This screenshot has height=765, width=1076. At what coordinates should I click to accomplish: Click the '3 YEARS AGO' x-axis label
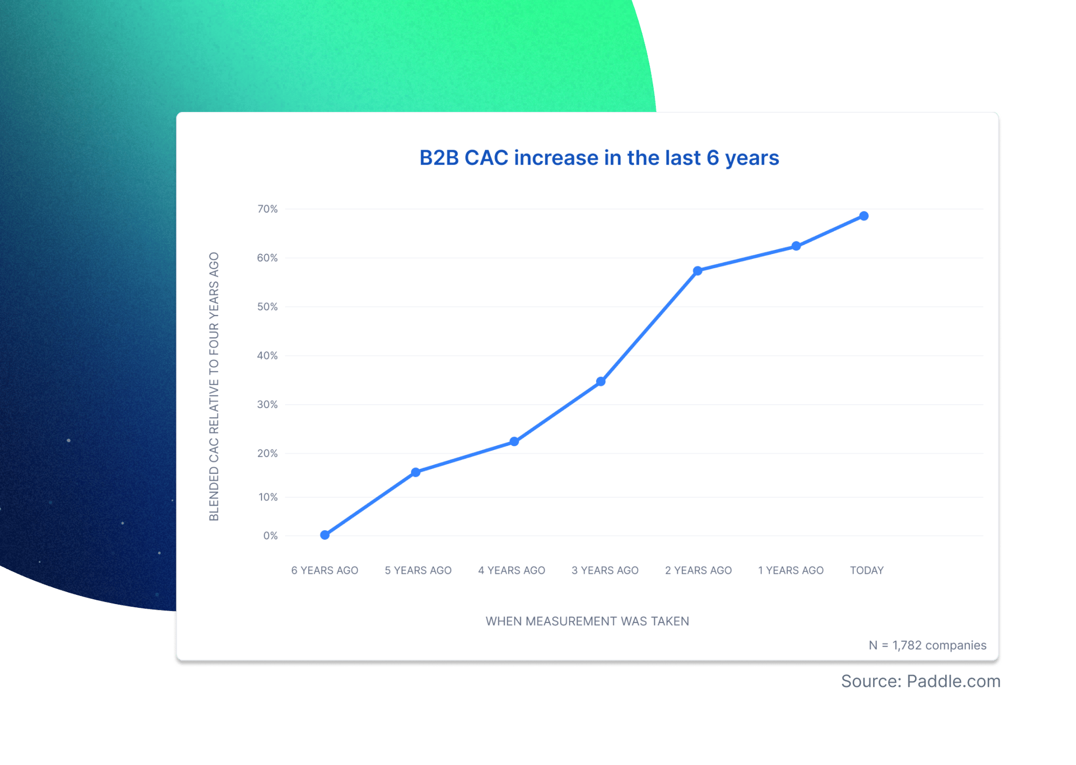[605, 571]
